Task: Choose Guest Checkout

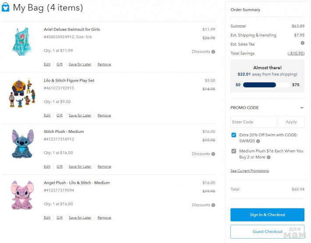Action: point(267,232)
